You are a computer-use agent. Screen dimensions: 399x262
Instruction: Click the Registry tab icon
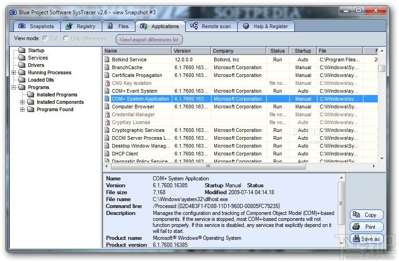coord(69,26)
